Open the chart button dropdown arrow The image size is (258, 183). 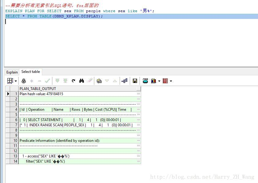pos(159,81)
